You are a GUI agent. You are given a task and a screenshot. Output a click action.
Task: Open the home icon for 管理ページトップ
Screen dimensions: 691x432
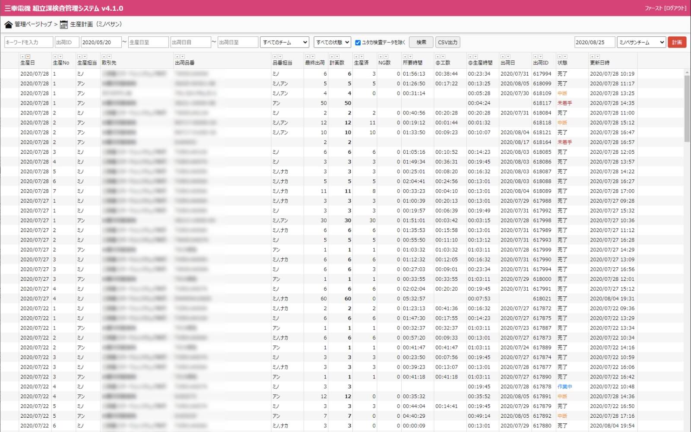tap(8, 25)
